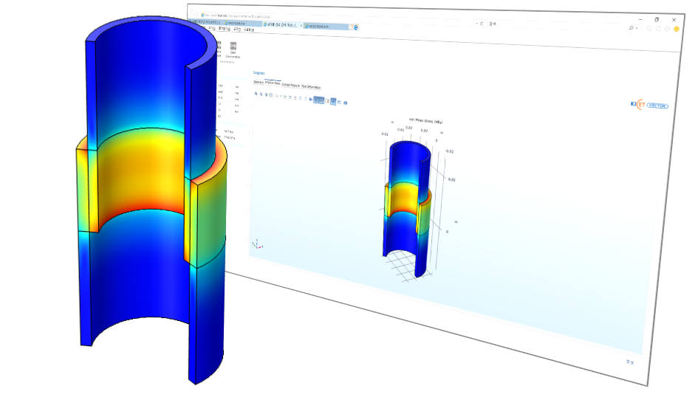Switch to the Geometry graphics tab

click(258, 82)
